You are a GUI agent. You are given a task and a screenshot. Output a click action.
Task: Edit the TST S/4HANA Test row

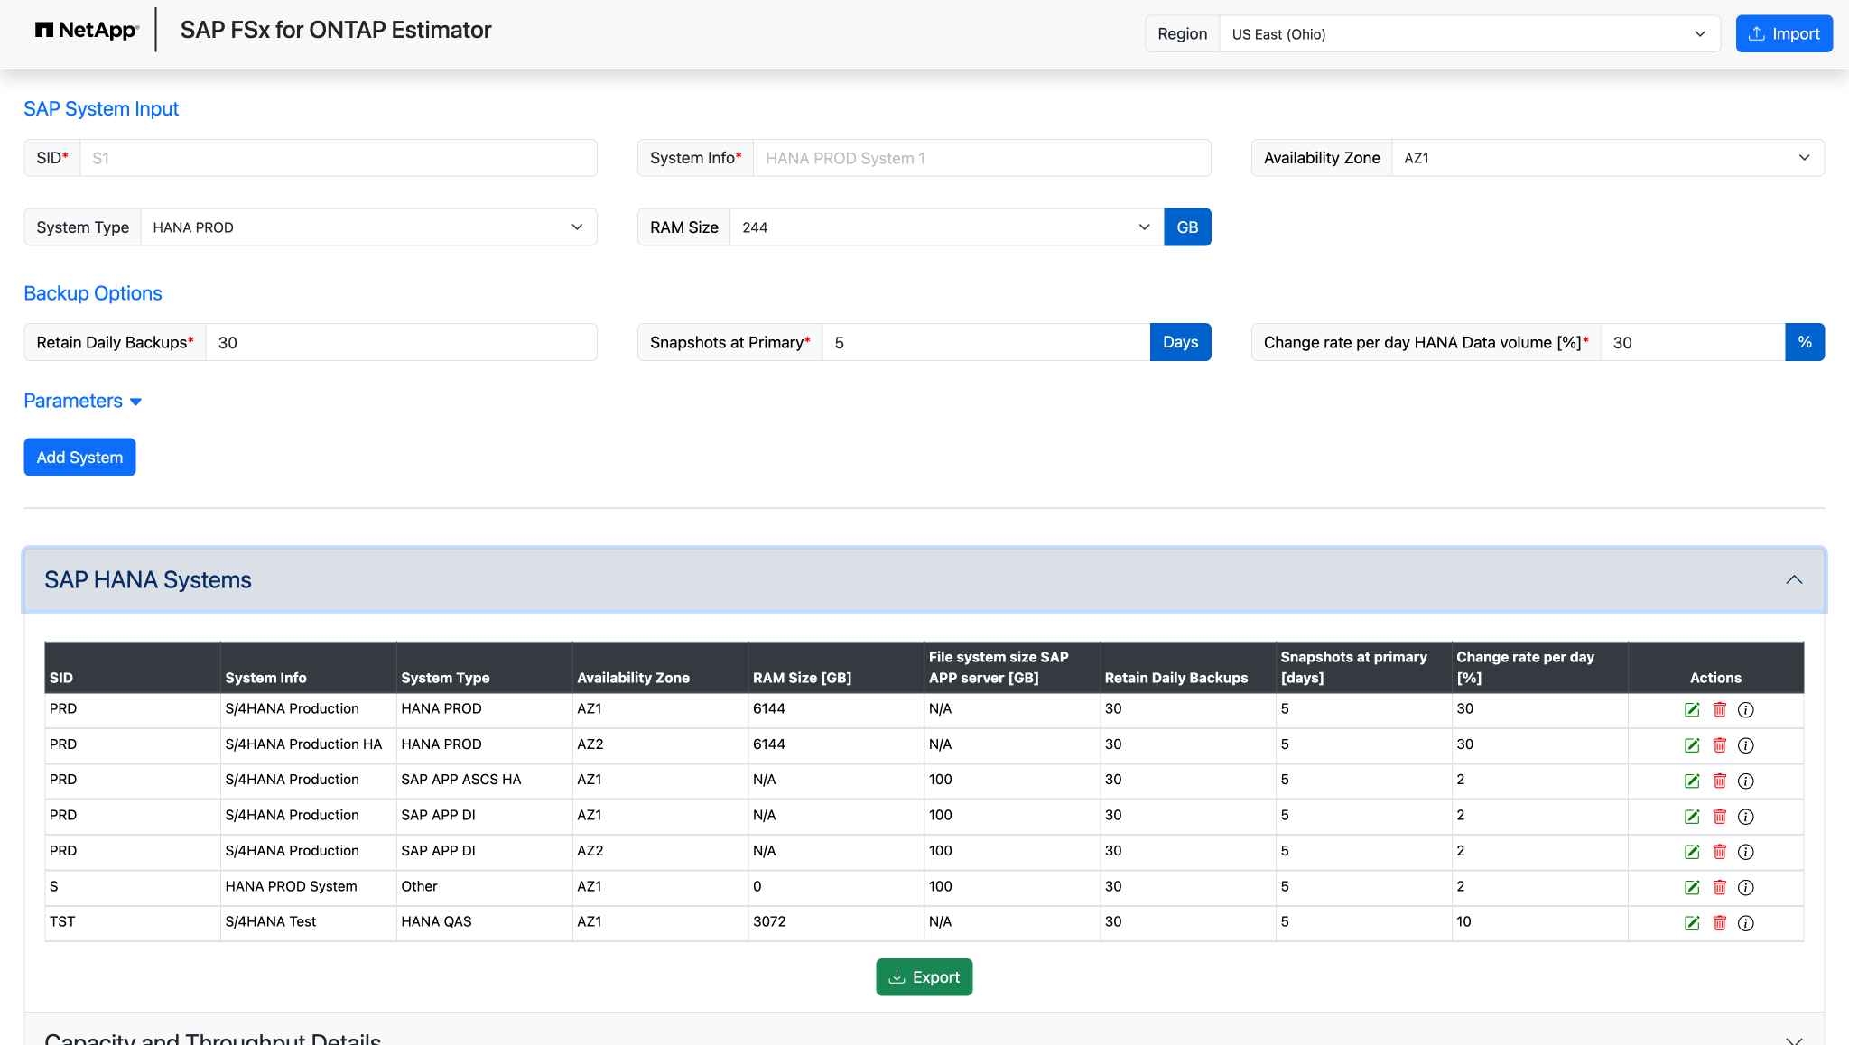point(1692,923)
